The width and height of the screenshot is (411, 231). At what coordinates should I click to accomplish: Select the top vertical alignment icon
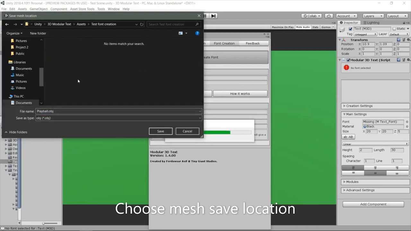pos(353,173)
